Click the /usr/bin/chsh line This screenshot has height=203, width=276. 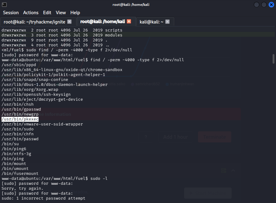click(x=18, y=104)
